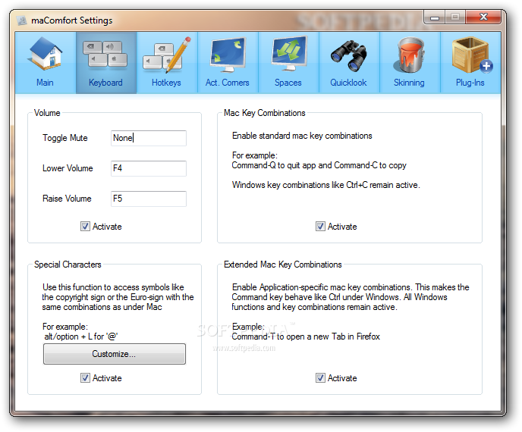Minimize the maComfort Settings window

(435, 17)
